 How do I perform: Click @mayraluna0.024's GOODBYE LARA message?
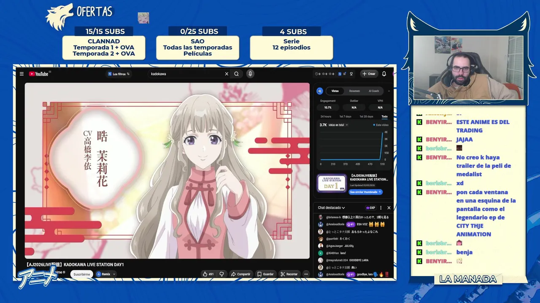[x=359, y=260]
